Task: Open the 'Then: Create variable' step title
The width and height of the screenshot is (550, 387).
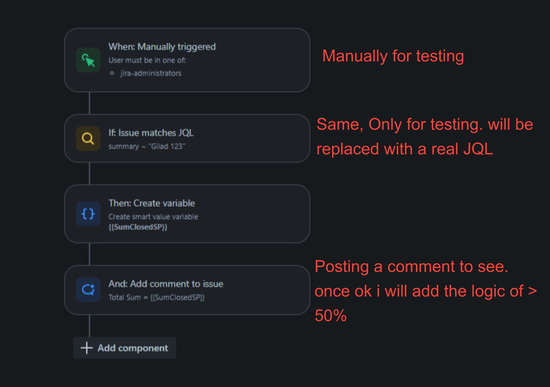Action: (152, 203)
